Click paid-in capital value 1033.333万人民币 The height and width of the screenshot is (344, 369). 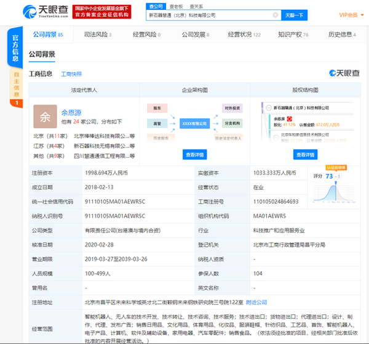[274, 173]
